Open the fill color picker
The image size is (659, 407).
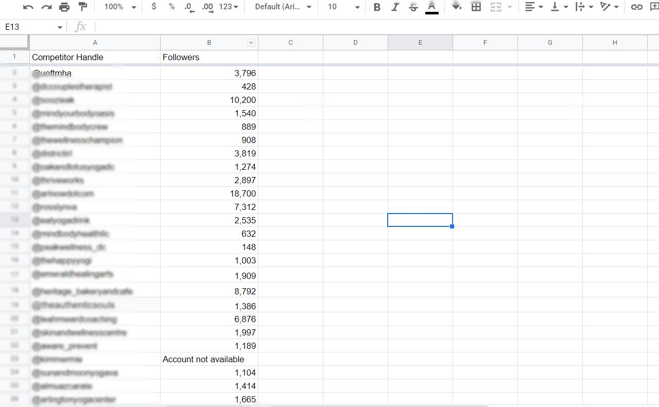(456, 7)
